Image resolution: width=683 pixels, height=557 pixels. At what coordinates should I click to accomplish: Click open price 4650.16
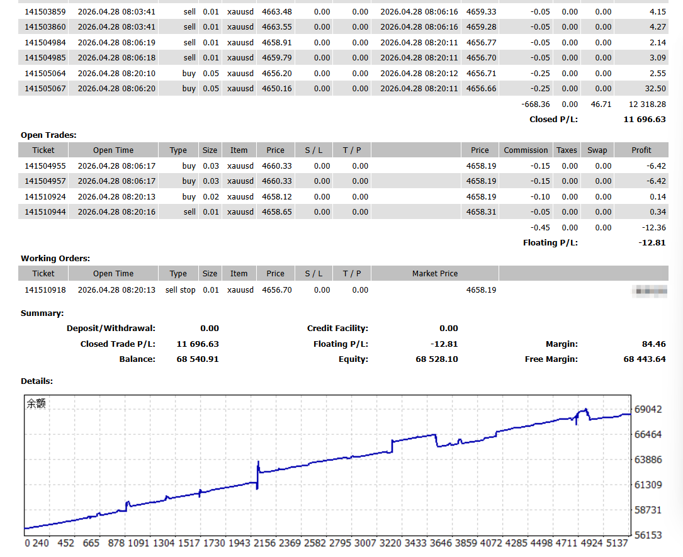pyautogui.click(x=276, y=89)
